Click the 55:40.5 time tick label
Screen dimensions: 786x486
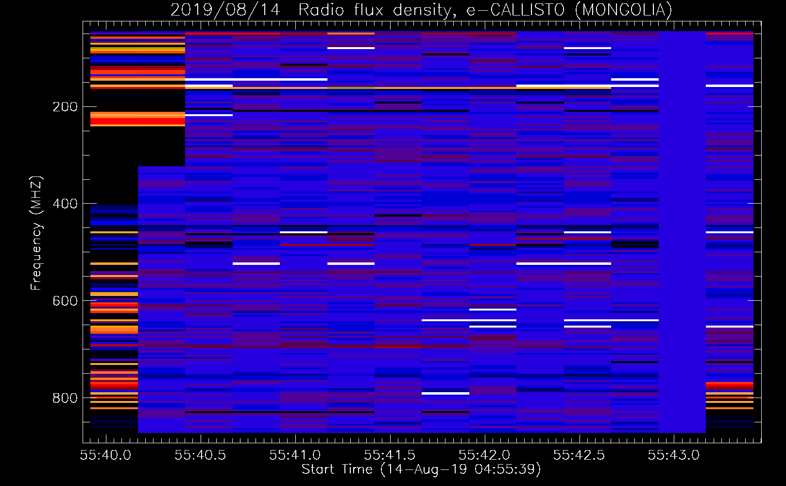point(200,455)
